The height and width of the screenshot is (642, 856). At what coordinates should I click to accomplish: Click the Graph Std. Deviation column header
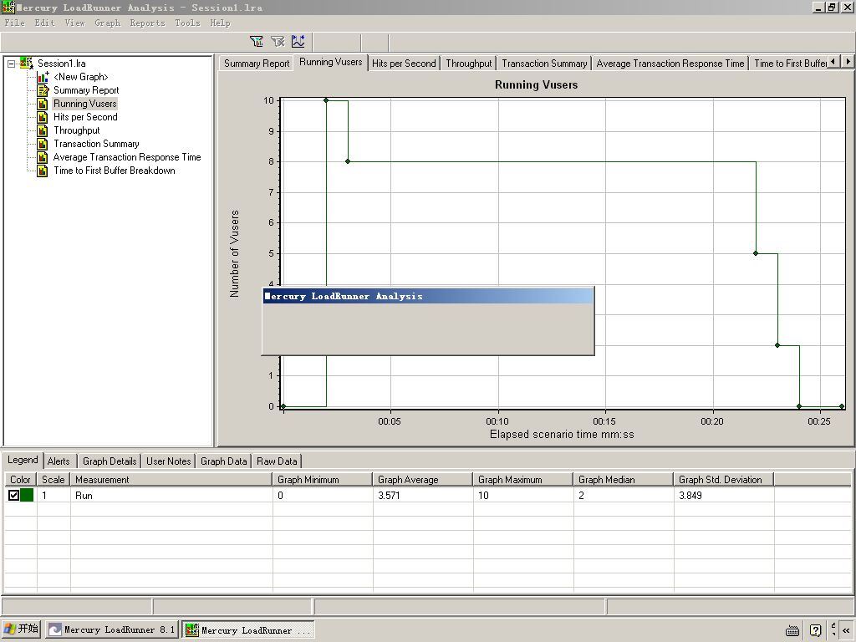[x=724, y=479]
